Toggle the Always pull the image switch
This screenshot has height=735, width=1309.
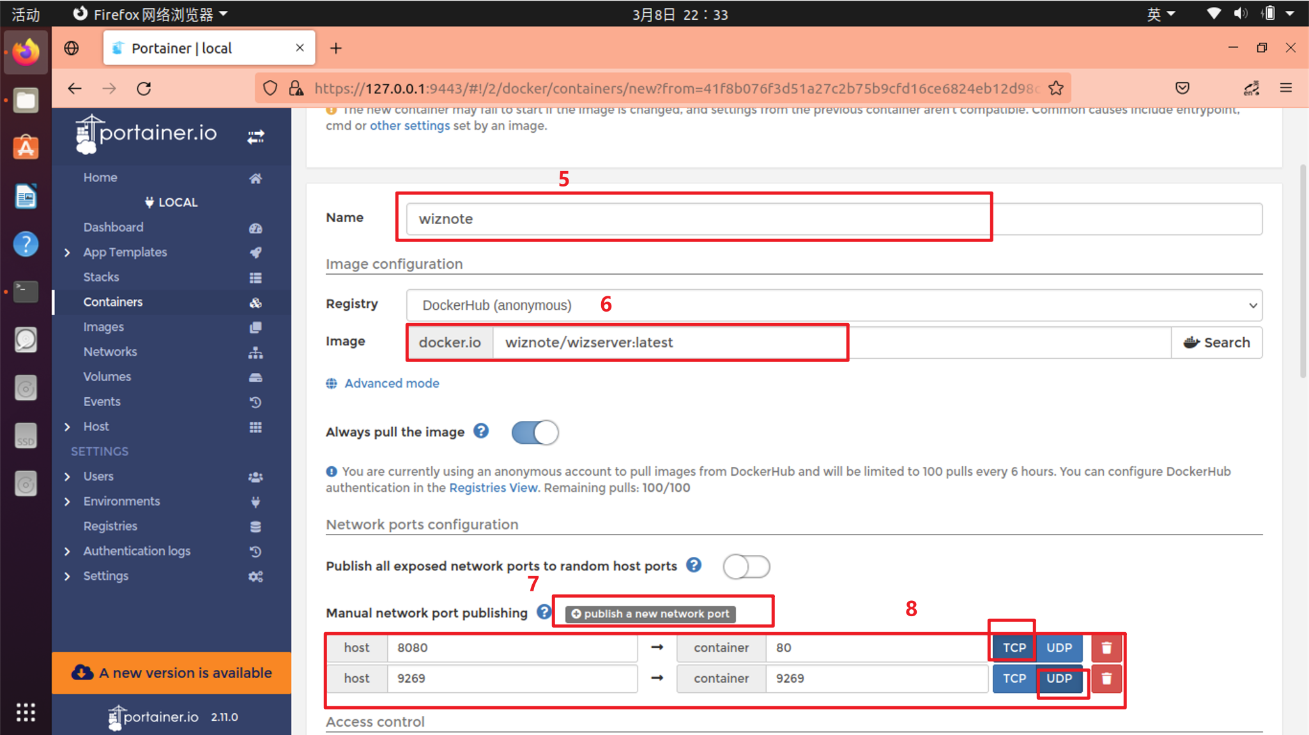pos(535,432)
